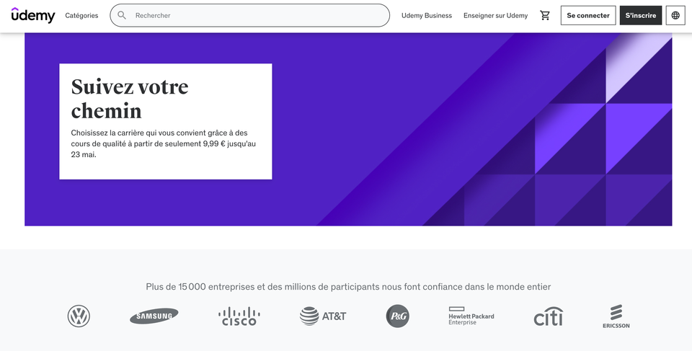692x351 pixels.
Task: Click the AT&T logo
Action: 323,316
